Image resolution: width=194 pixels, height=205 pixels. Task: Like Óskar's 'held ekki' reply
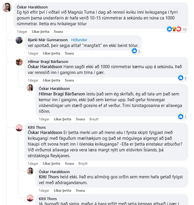click(63, 191)
